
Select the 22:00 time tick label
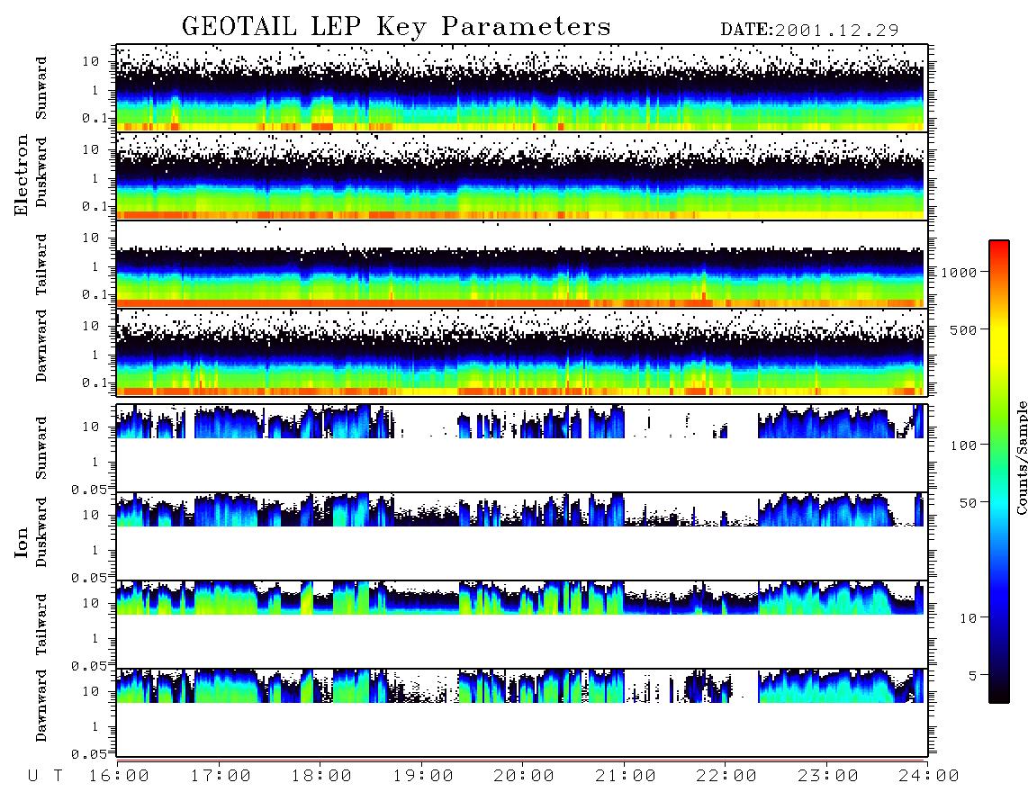coord(726,776)
